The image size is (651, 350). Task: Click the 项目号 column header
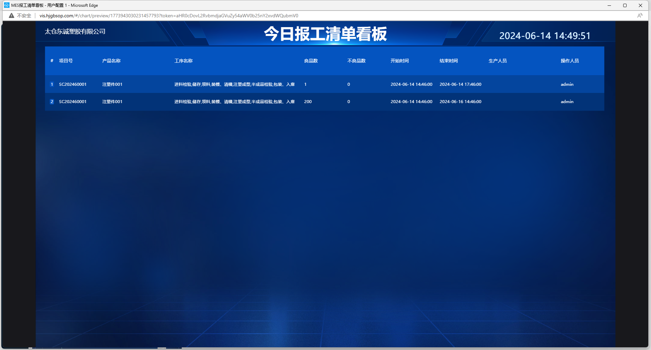pyautogui.click(x=66, y=61)
